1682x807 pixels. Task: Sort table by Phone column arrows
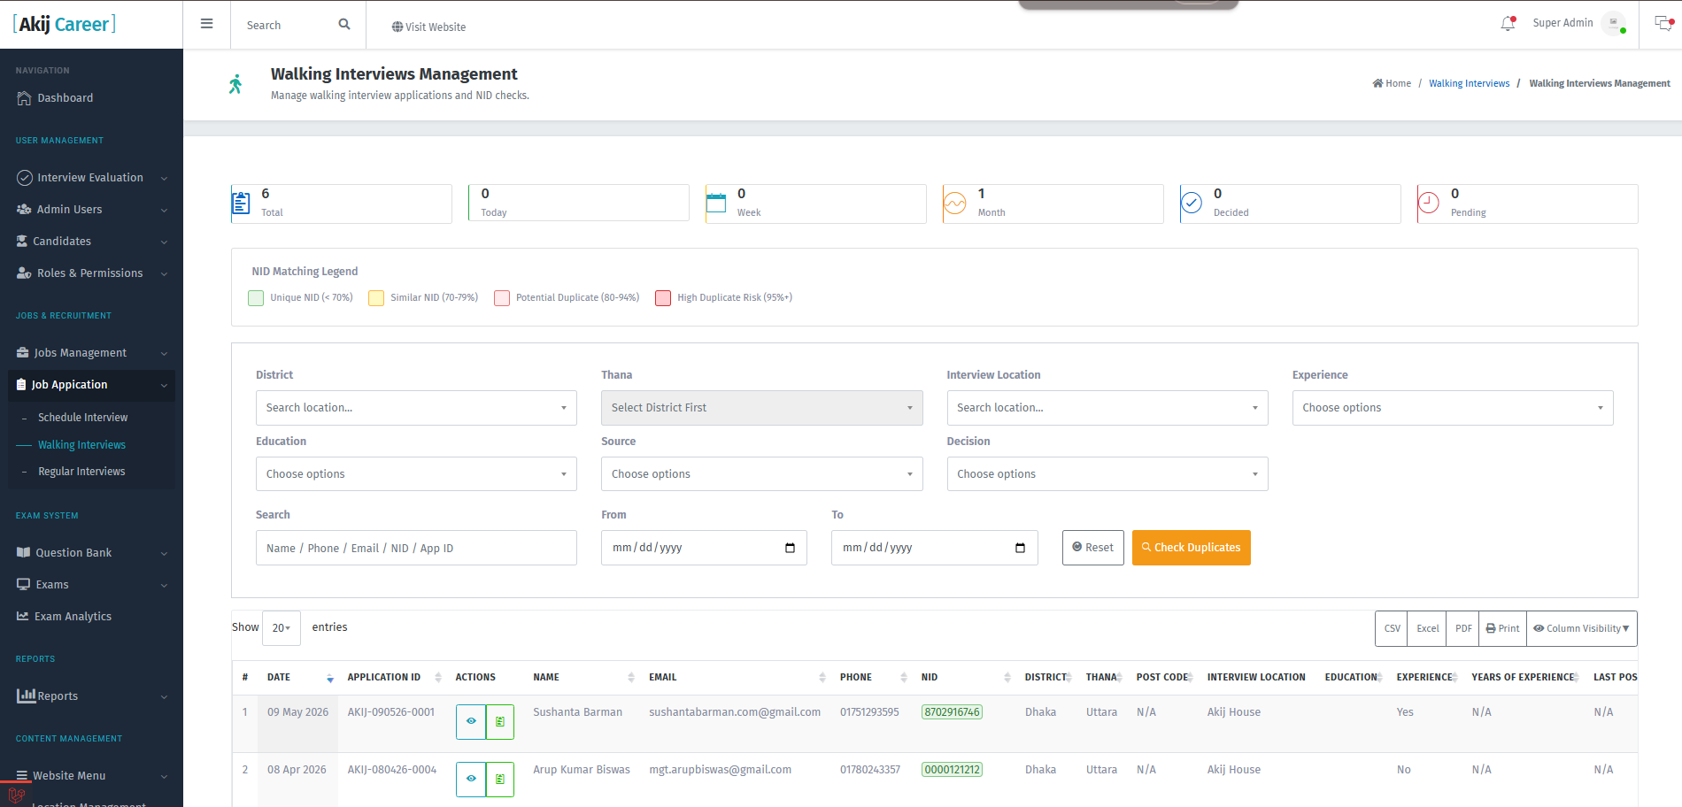(x=904, y=678)
